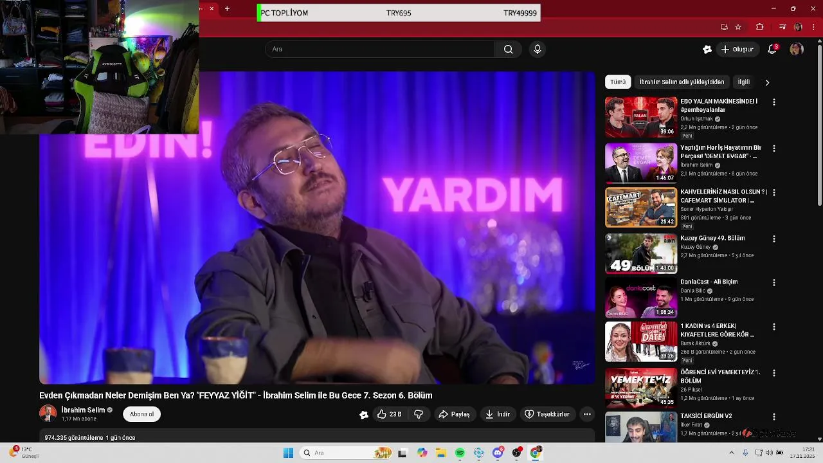Open EBO YALAN MAKİNESİNDE video thumbnail
The image size is (823, 463).
[x=641, y=117]
